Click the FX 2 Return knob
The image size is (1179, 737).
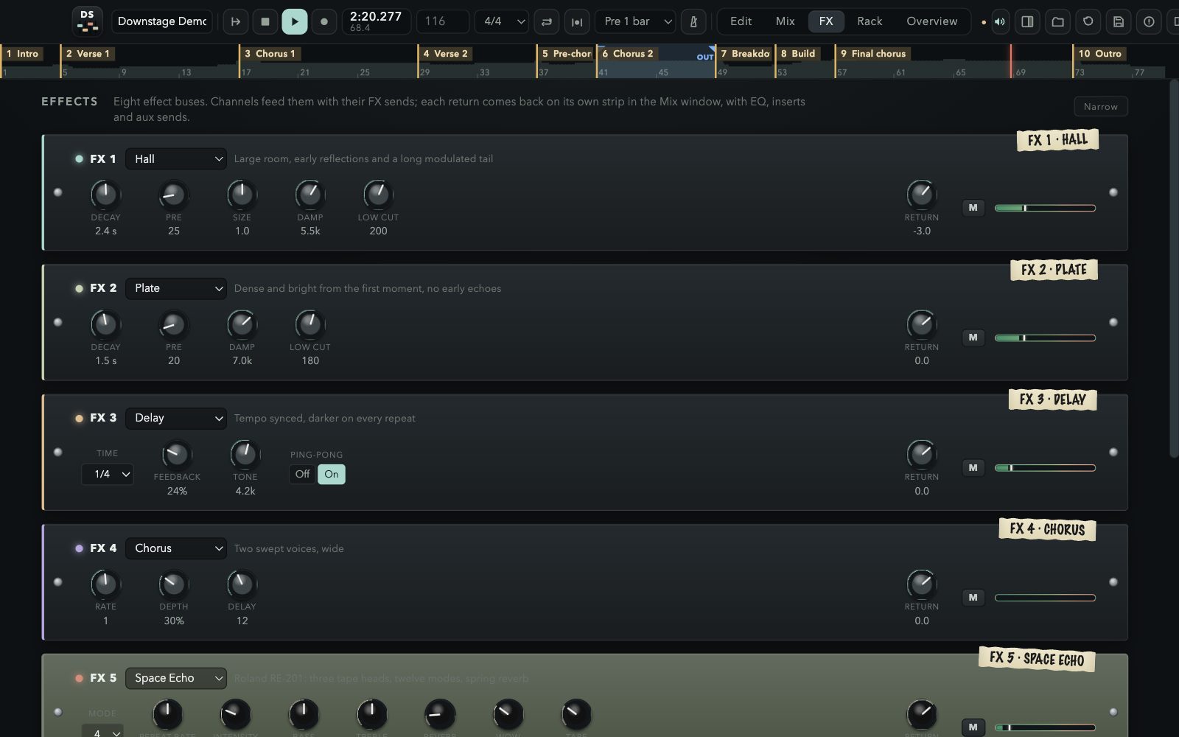point(921,324)
